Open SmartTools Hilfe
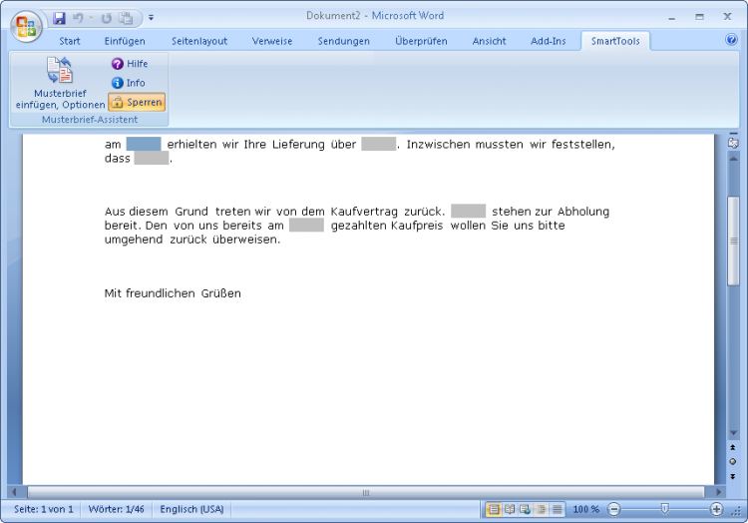 129,63
